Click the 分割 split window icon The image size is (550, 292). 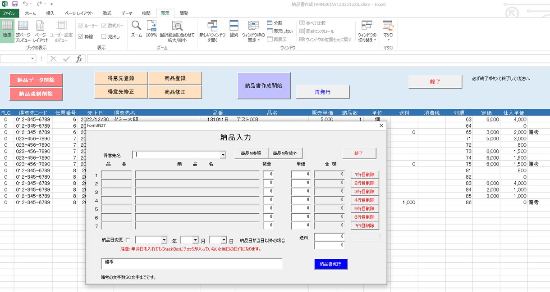click(x=270, y=23)
